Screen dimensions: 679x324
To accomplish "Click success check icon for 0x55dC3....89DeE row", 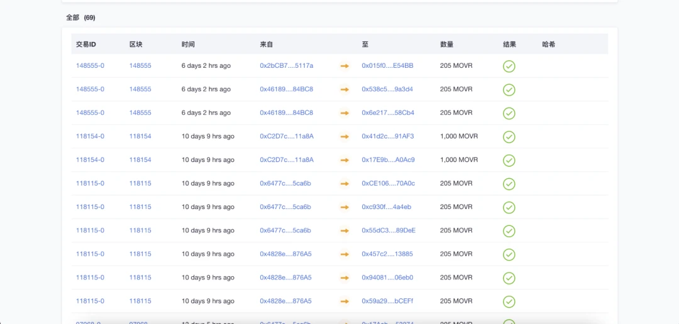I will click(509, 231).
